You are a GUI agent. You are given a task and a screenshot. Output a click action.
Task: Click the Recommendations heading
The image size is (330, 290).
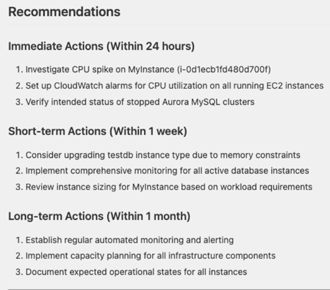pos(64,12)
